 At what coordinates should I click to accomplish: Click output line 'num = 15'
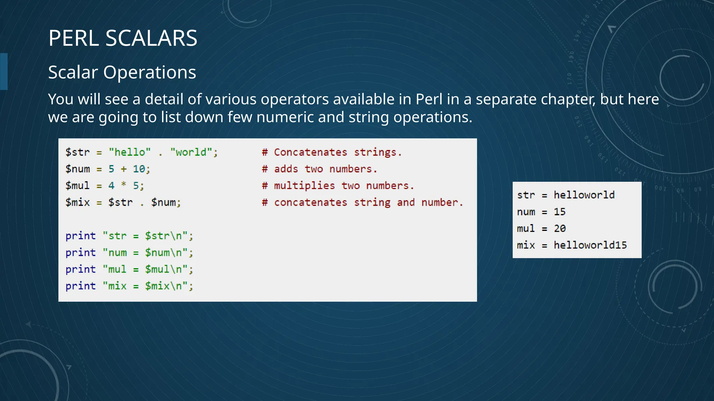coord(541,212)
